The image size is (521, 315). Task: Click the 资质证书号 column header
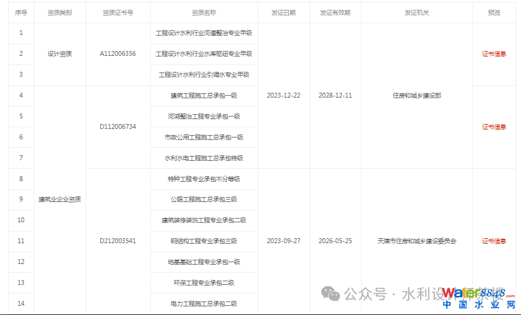pos(117,12)
